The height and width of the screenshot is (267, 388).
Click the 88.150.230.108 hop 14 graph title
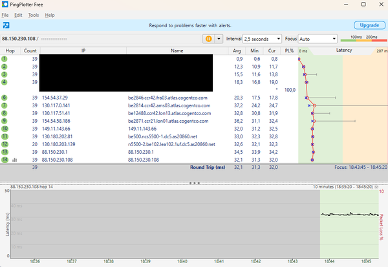(x=32, y=187)
